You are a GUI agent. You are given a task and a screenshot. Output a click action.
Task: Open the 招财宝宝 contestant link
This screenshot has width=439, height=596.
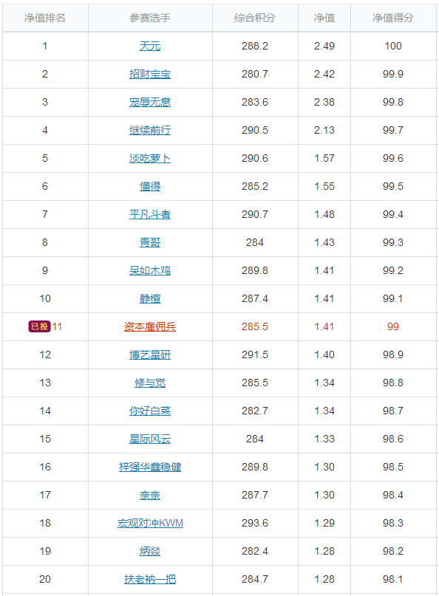point(150,74)
